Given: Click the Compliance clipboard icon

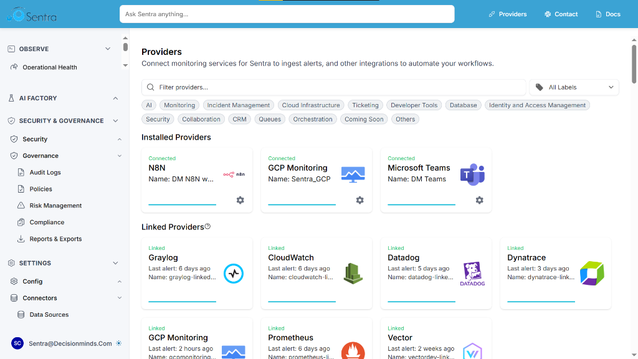Looking at the screenshot, I should tap(21, 223).
